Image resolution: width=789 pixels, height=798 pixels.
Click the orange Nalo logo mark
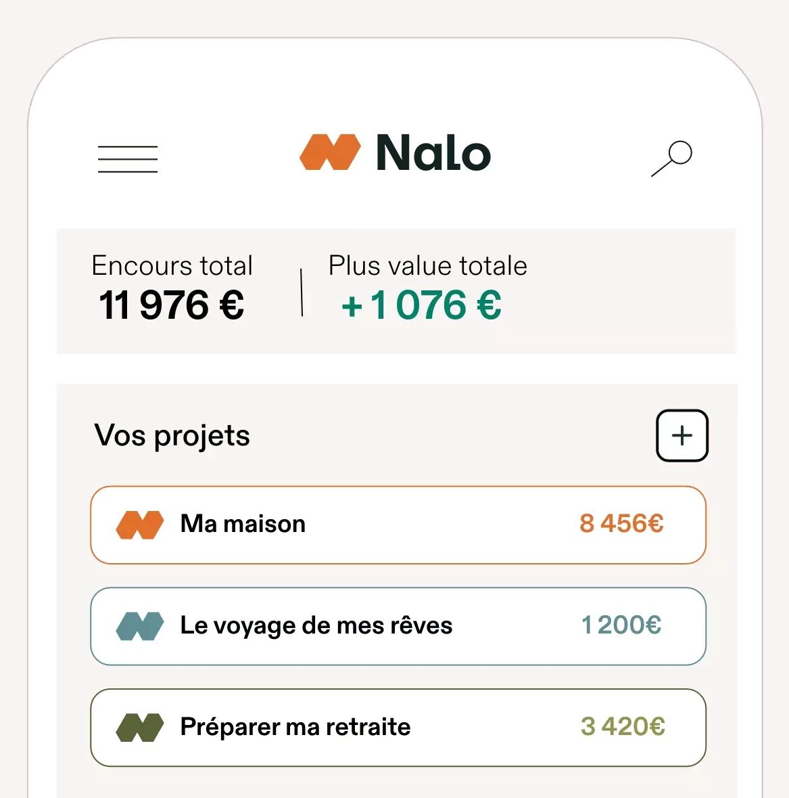coord(330,152)
